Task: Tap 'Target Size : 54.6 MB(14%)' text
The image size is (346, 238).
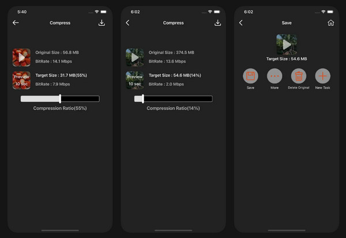Action: 175,75
